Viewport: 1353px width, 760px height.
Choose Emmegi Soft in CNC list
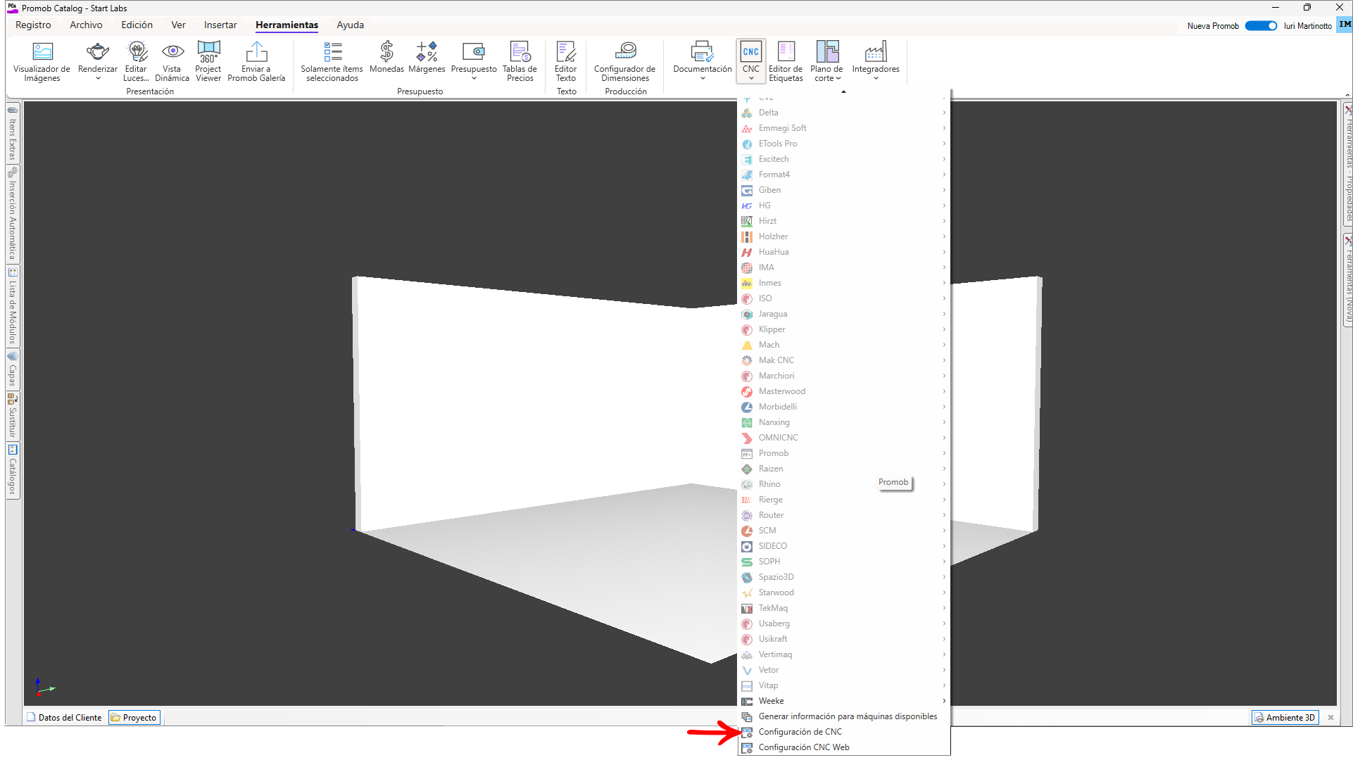pyautogui.click(x=844, y=128)
